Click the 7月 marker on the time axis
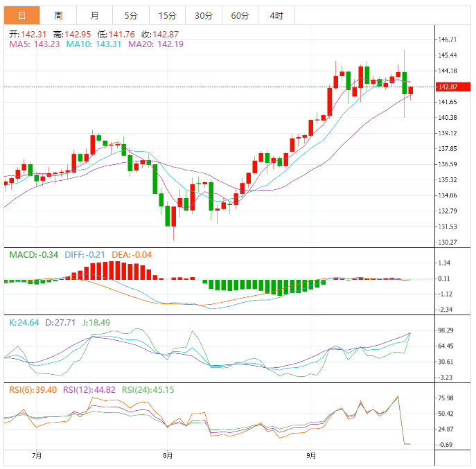Screen dimensions: 476x469 coord(37,456)
